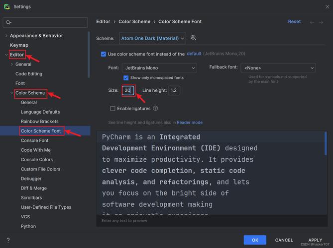Open the Fallback font dropdown
The image size is (333, 248).
click(278, 68)
